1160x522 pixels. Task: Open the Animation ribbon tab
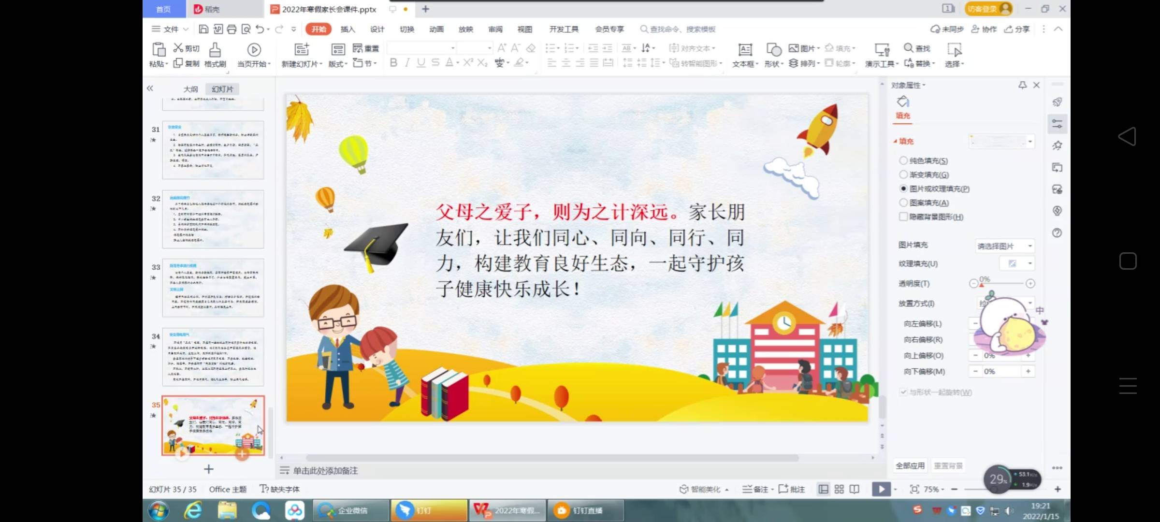coord(436,29)
